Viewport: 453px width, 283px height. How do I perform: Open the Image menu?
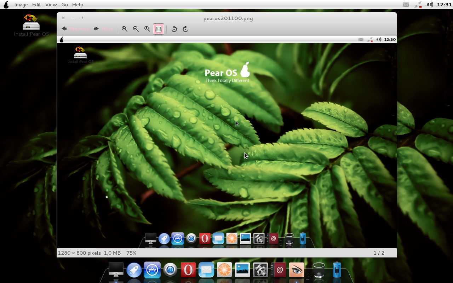(21, 5)
